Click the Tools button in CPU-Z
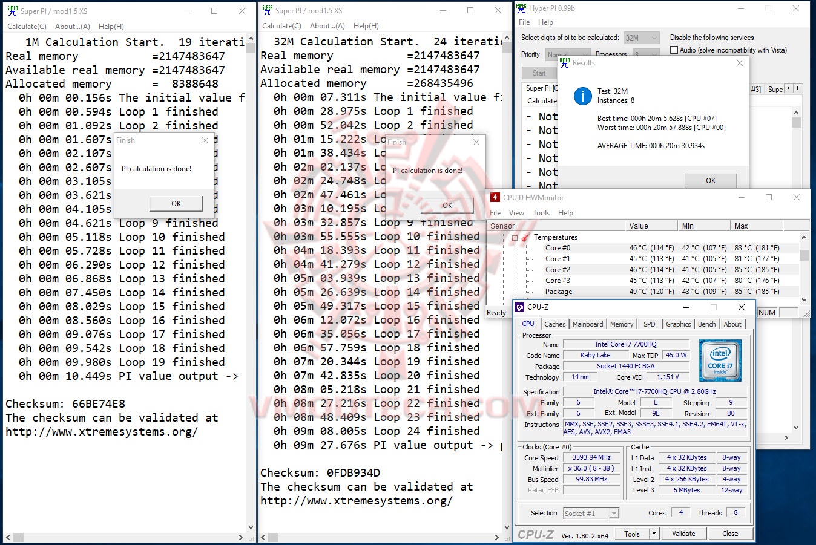Screen dimensions: 816x545 [632, 534]
